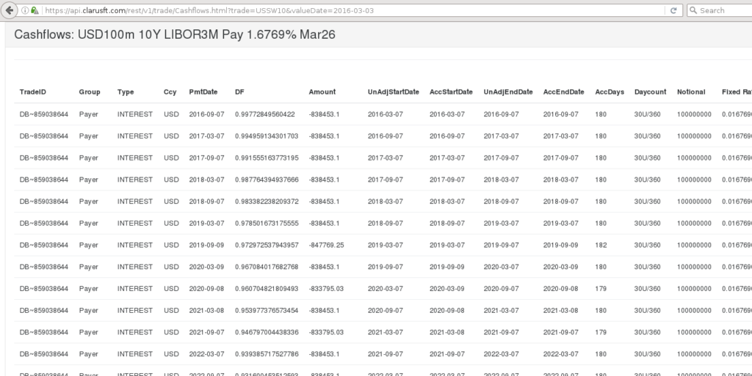Click the TradeID column header

33,92
